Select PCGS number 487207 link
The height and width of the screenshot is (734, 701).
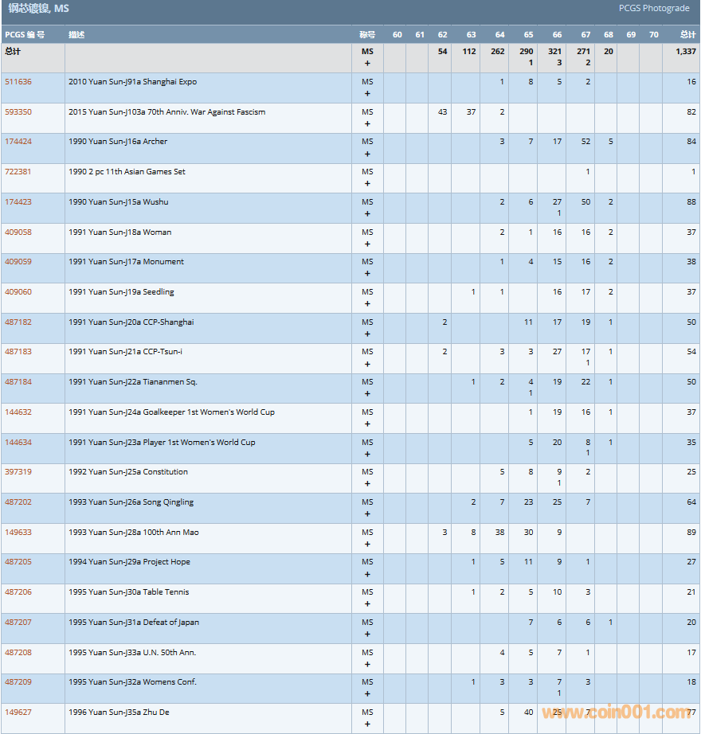click(18, 623)
